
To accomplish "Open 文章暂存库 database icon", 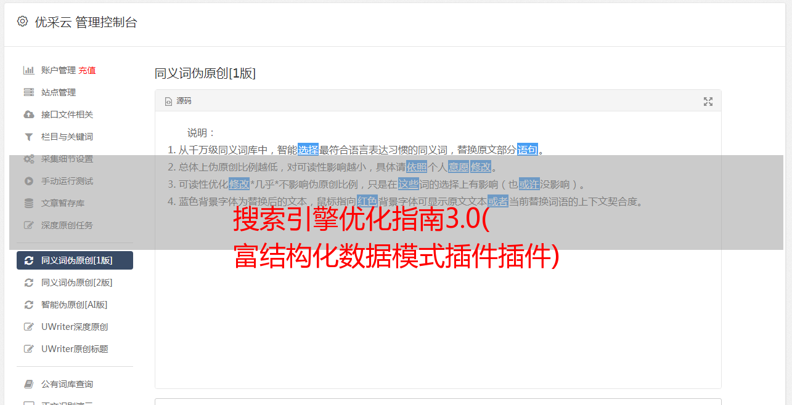I will click(28, 203).
